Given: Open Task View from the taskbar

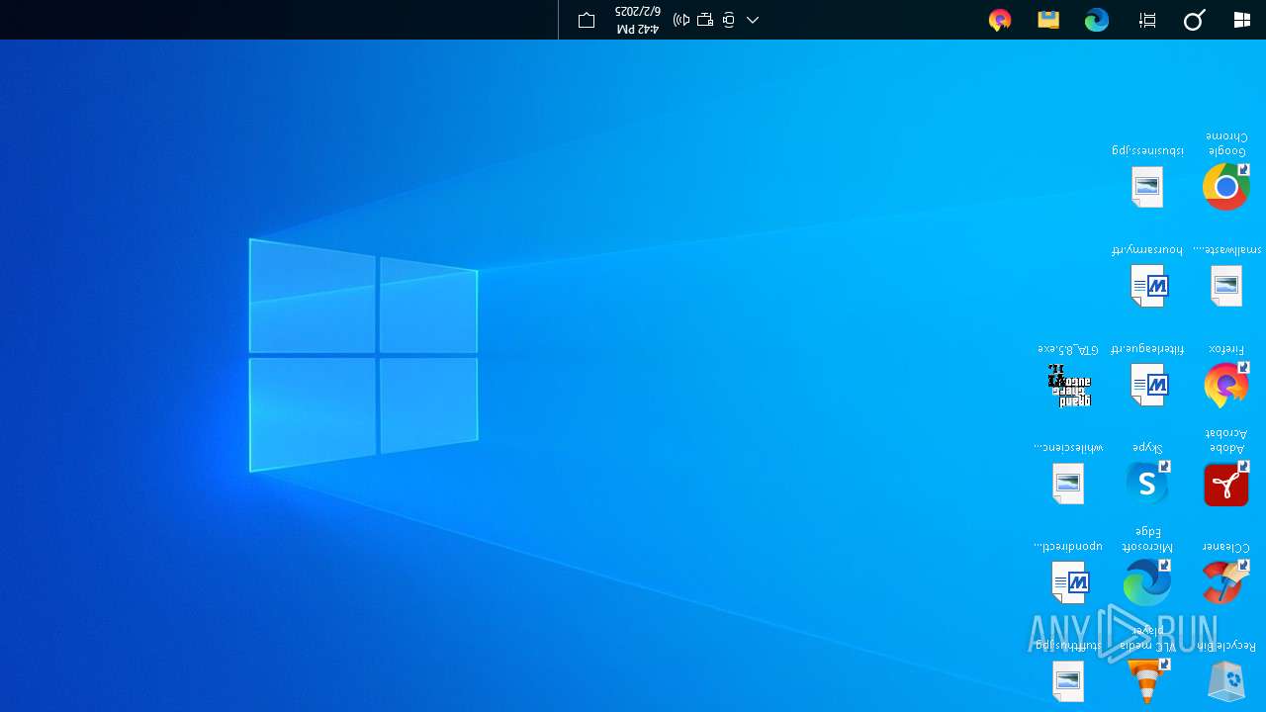Looking at the screenshot, I should 1147,20.
